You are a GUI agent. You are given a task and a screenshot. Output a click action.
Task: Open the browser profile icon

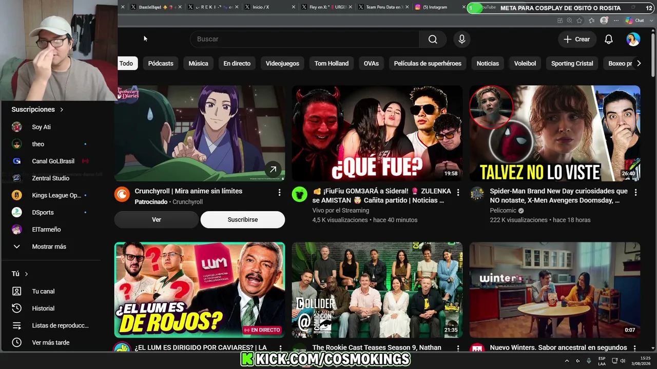pyautogui.click(x=604, y=20)
